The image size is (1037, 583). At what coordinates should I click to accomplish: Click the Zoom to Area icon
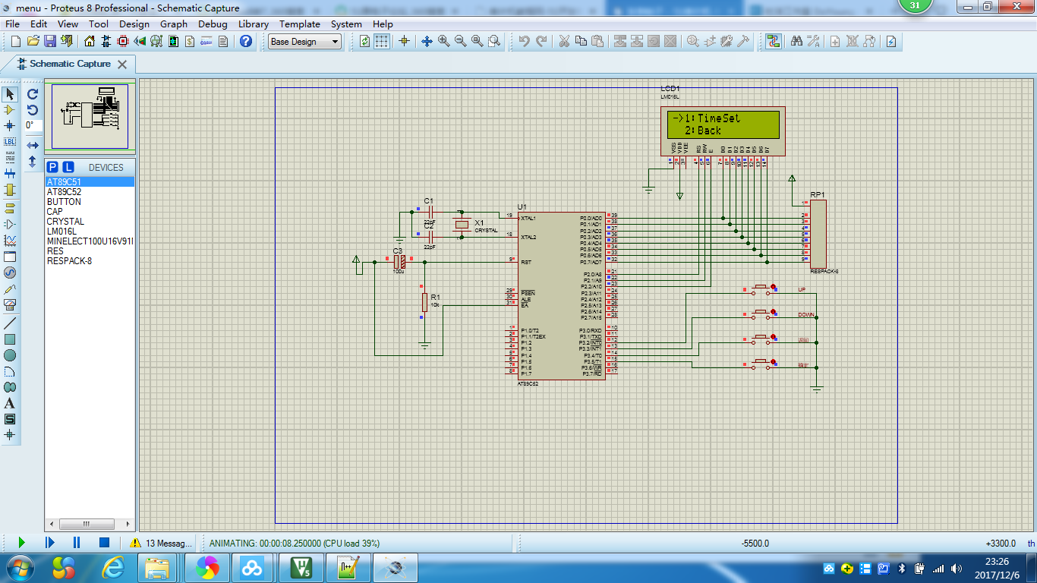494,42
